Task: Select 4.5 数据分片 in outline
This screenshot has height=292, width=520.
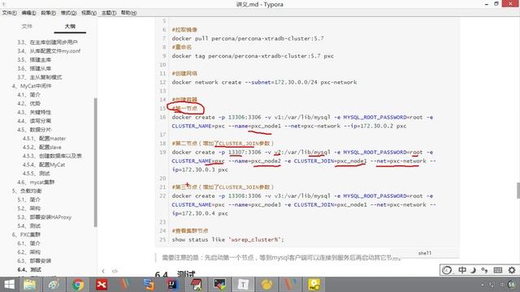Action: point(34,130)
